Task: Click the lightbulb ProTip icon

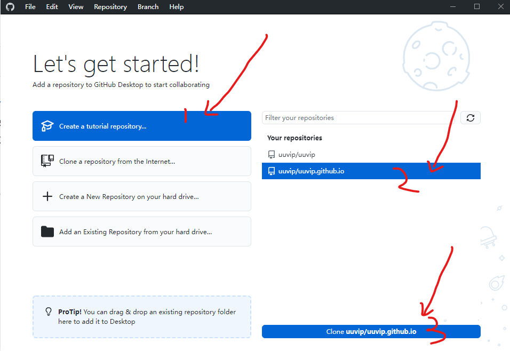Action: [49, 312]
